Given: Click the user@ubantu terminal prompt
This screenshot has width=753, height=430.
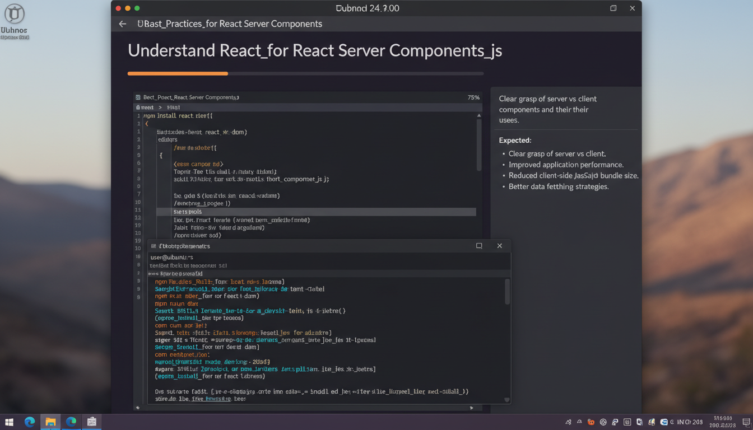Looking at the screenshot, I should click(171, 258).
